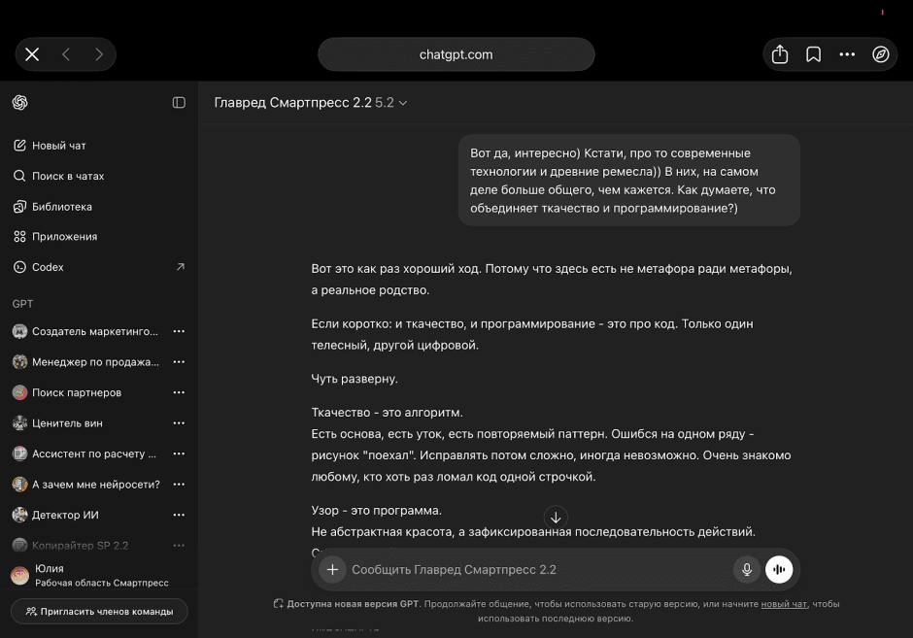Share the conversation using the share icon
The image size is (913, 638).
pyautogui.click(x=780, y=54)
